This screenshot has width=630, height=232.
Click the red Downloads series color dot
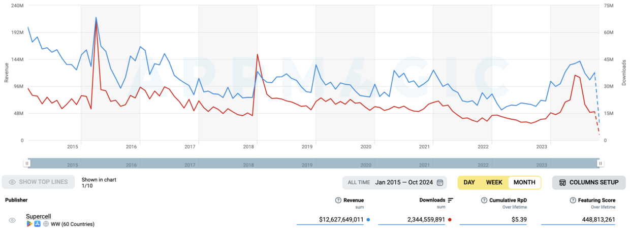point(450,220)
